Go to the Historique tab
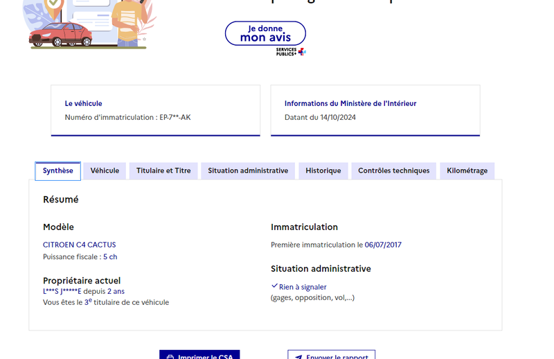Viewport: 554px width, 359px height. (x=323, y=170)
